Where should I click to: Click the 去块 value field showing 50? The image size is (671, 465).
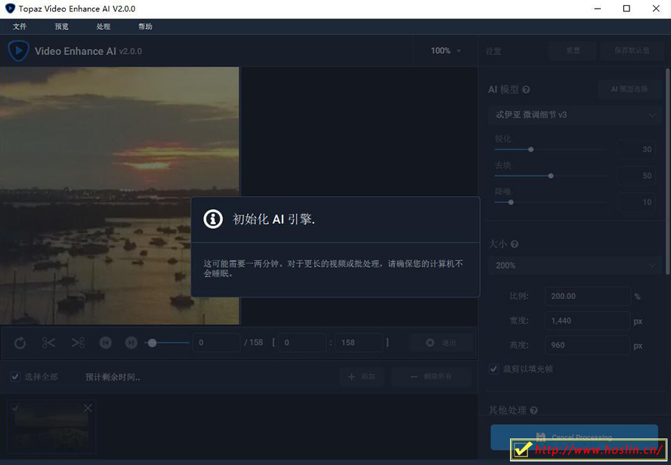(636, 176)
